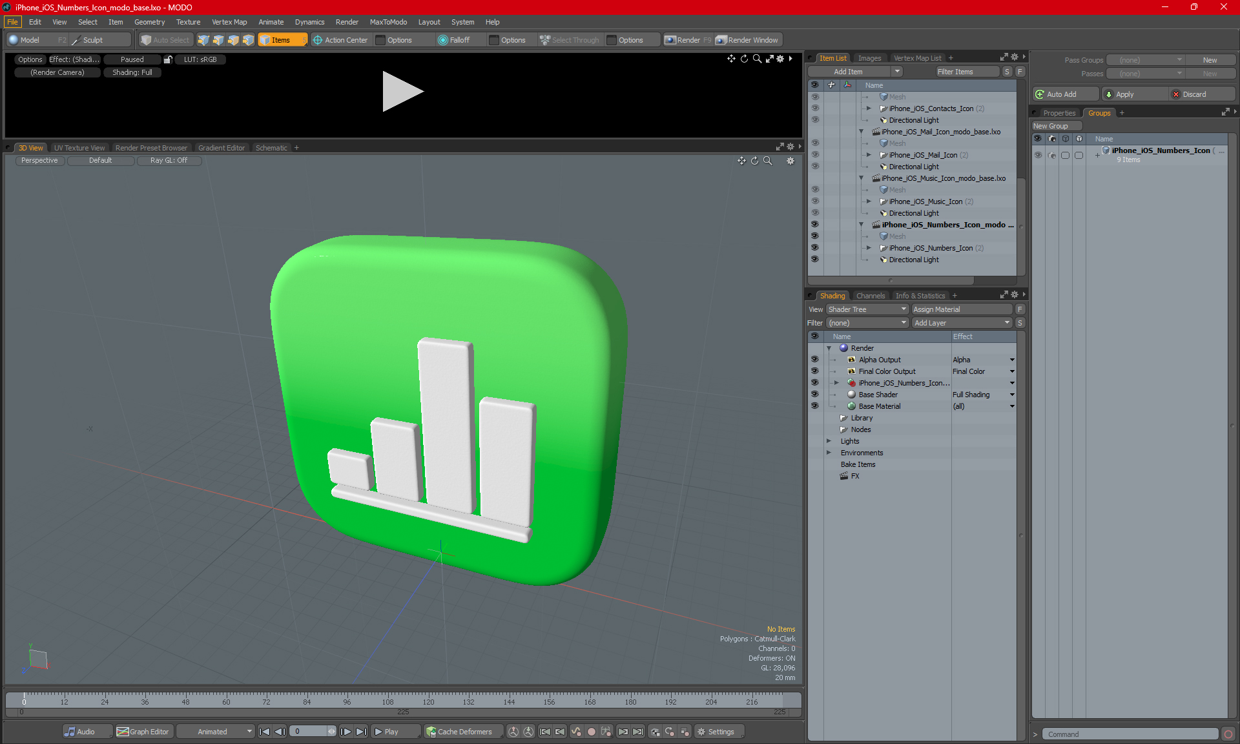Toggle the preview lock icon
Viewport: 1240px width, 744px height.
(168, 59)
